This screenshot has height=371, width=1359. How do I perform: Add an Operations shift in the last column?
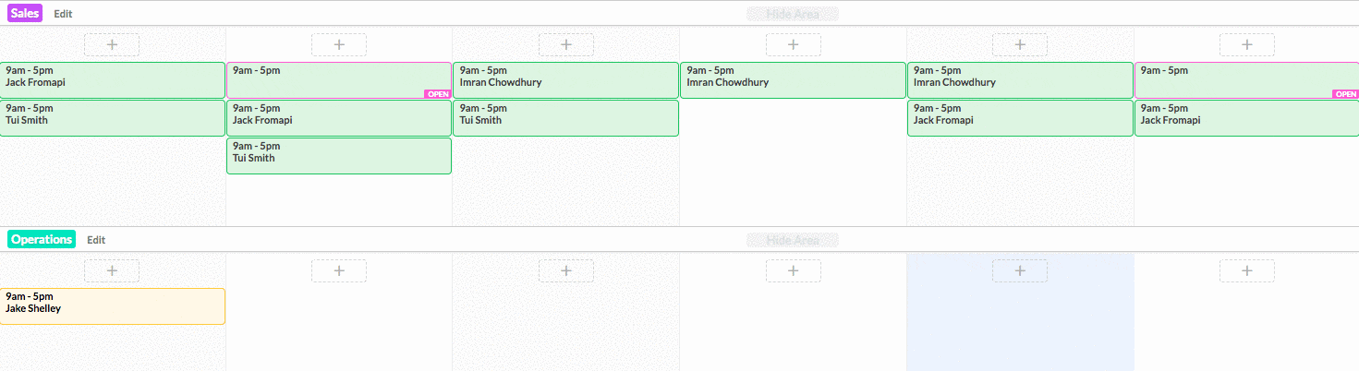[1247, 270]
